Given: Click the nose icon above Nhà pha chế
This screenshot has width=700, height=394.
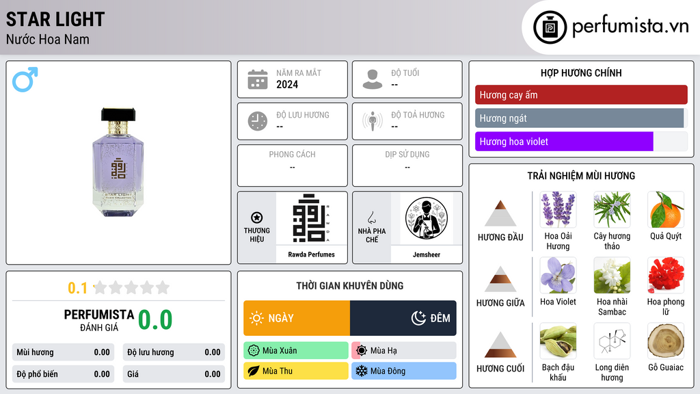Looking at the screenshot, I should [x=371, y=218].
